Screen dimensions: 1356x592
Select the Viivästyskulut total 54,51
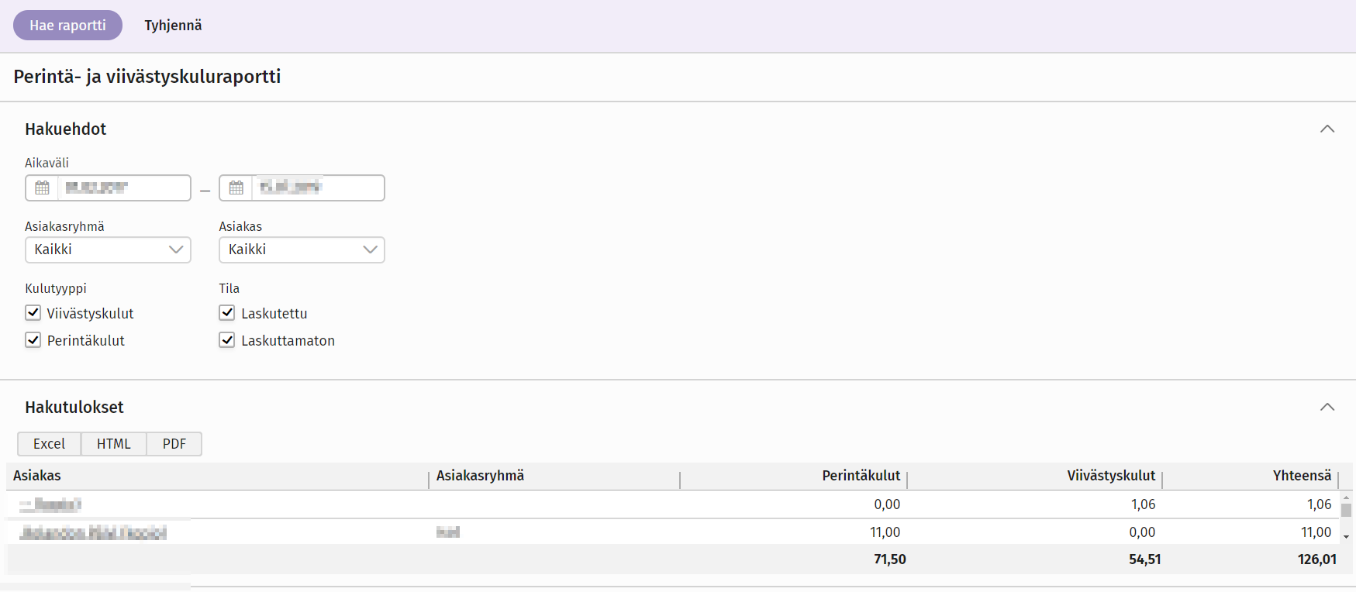tap(1144, 559)
